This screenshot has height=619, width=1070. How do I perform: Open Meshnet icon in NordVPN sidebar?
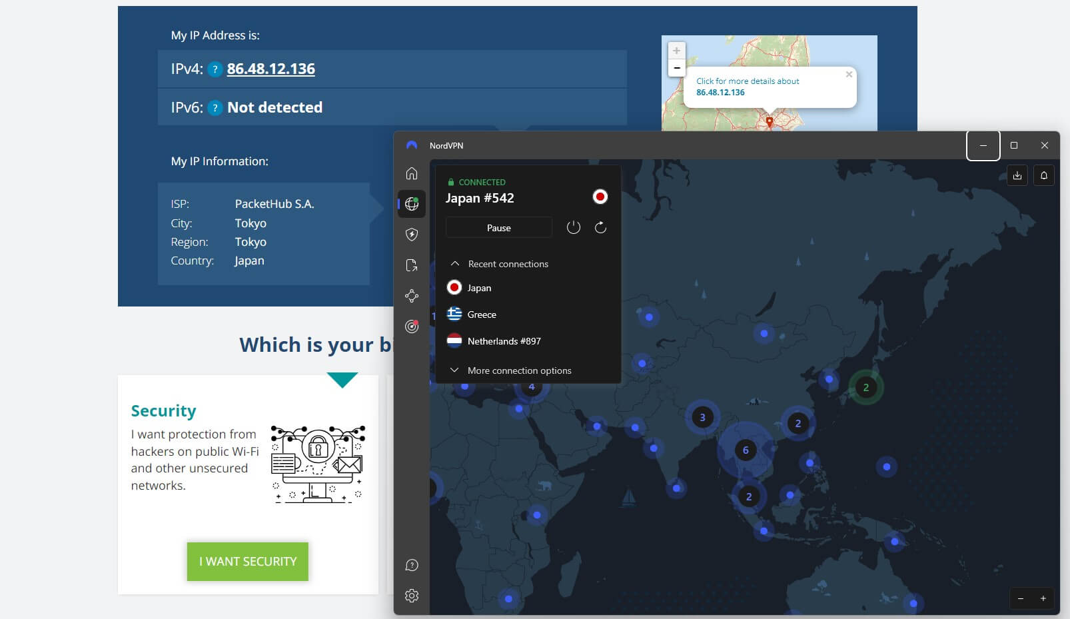(412, 296)
